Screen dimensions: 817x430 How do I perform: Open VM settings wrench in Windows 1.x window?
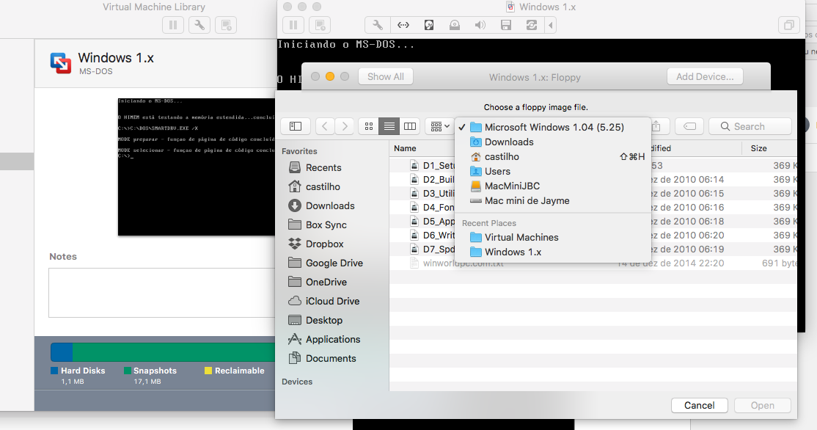[x=377, y=25]
